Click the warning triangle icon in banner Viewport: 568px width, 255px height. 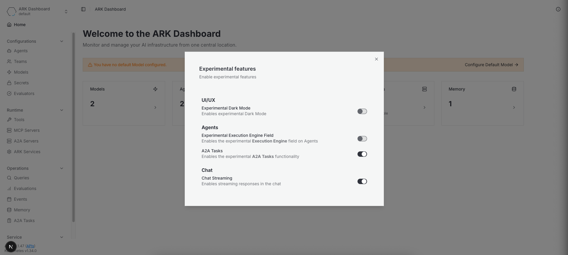point(90,65)
